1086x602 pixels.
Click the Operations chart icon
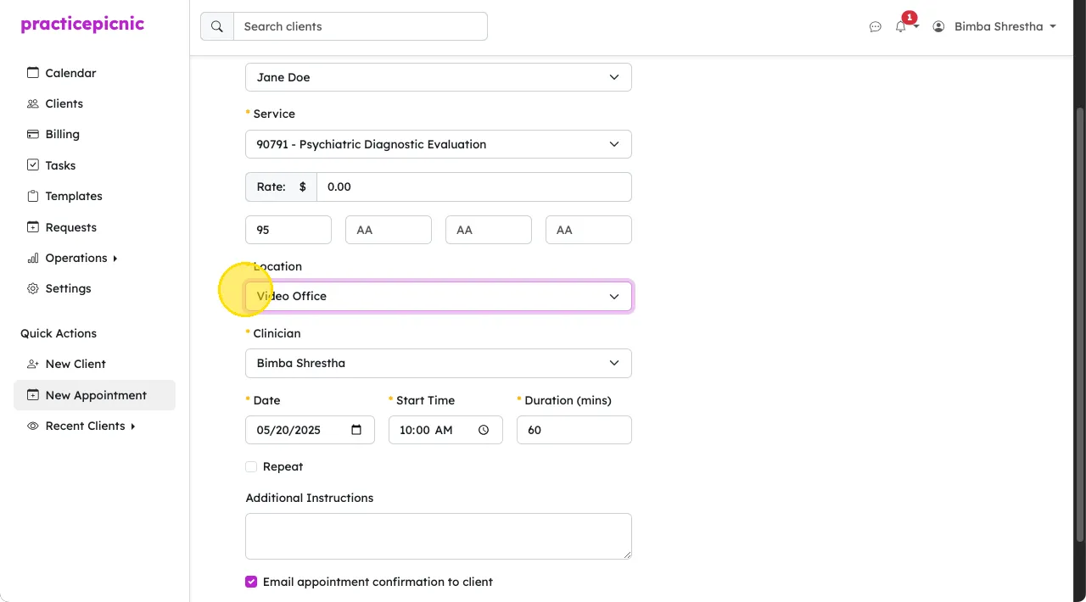click(x=33, y=258)
